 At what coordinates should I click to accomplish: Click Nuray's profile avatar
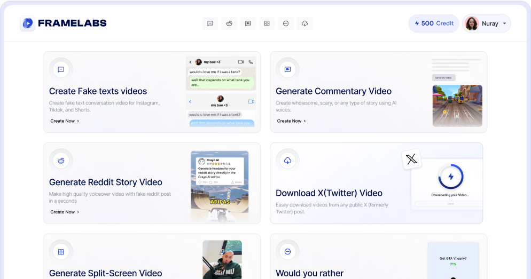(472, 23)
